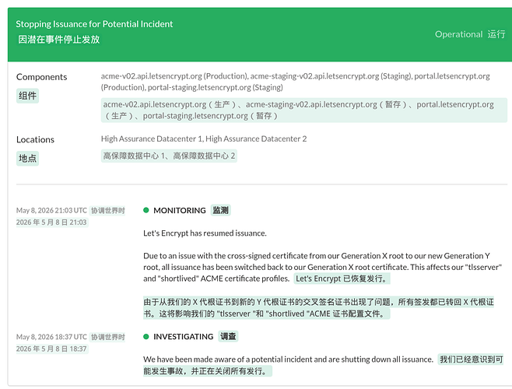
Task: Click the '调查' translation tag
Action: [228, 336]
